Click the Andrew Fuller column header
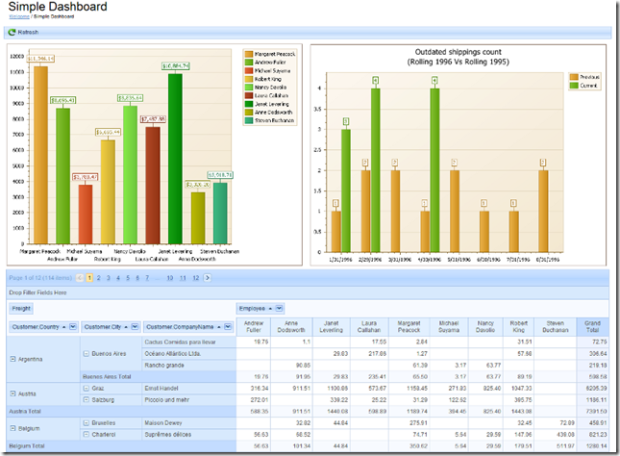This screenshot has width=620, height=456. click(x=254, y=326)
